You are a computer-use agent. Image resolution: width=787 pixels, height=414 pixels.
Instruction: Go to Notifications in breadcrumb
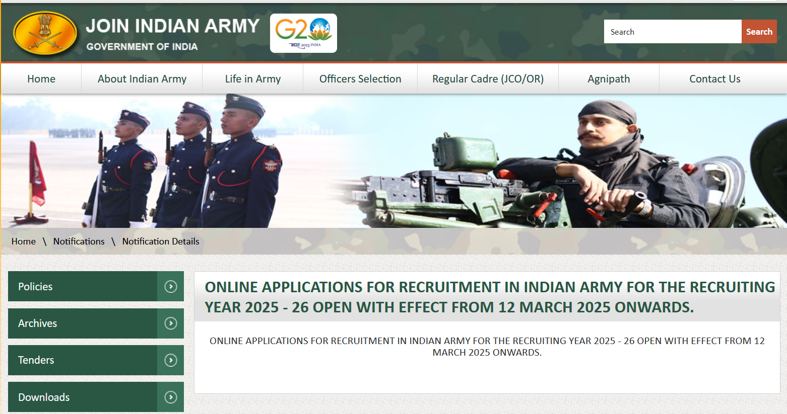click(x=79, y=241)
